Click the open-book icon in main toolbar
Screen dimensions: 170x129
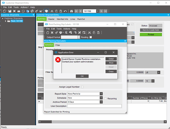coord(19,11)
